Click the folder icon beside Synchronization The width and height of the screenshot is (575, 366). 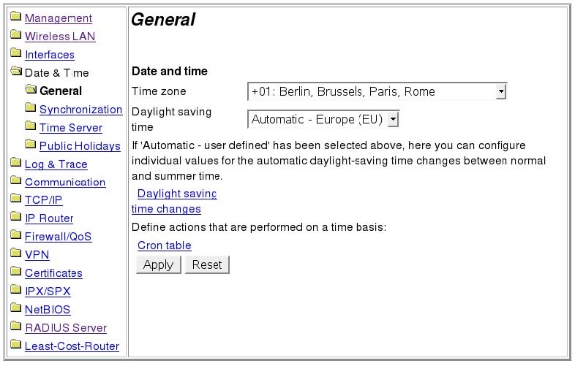[31, 107]
